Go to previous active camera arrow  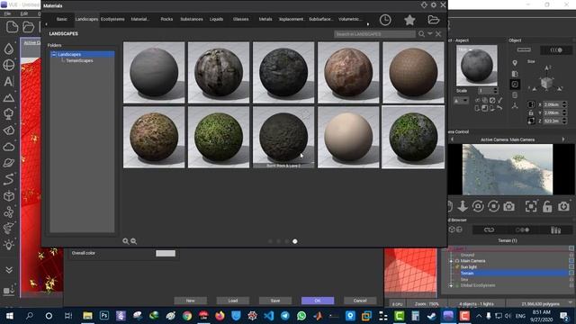pos(452,139)
